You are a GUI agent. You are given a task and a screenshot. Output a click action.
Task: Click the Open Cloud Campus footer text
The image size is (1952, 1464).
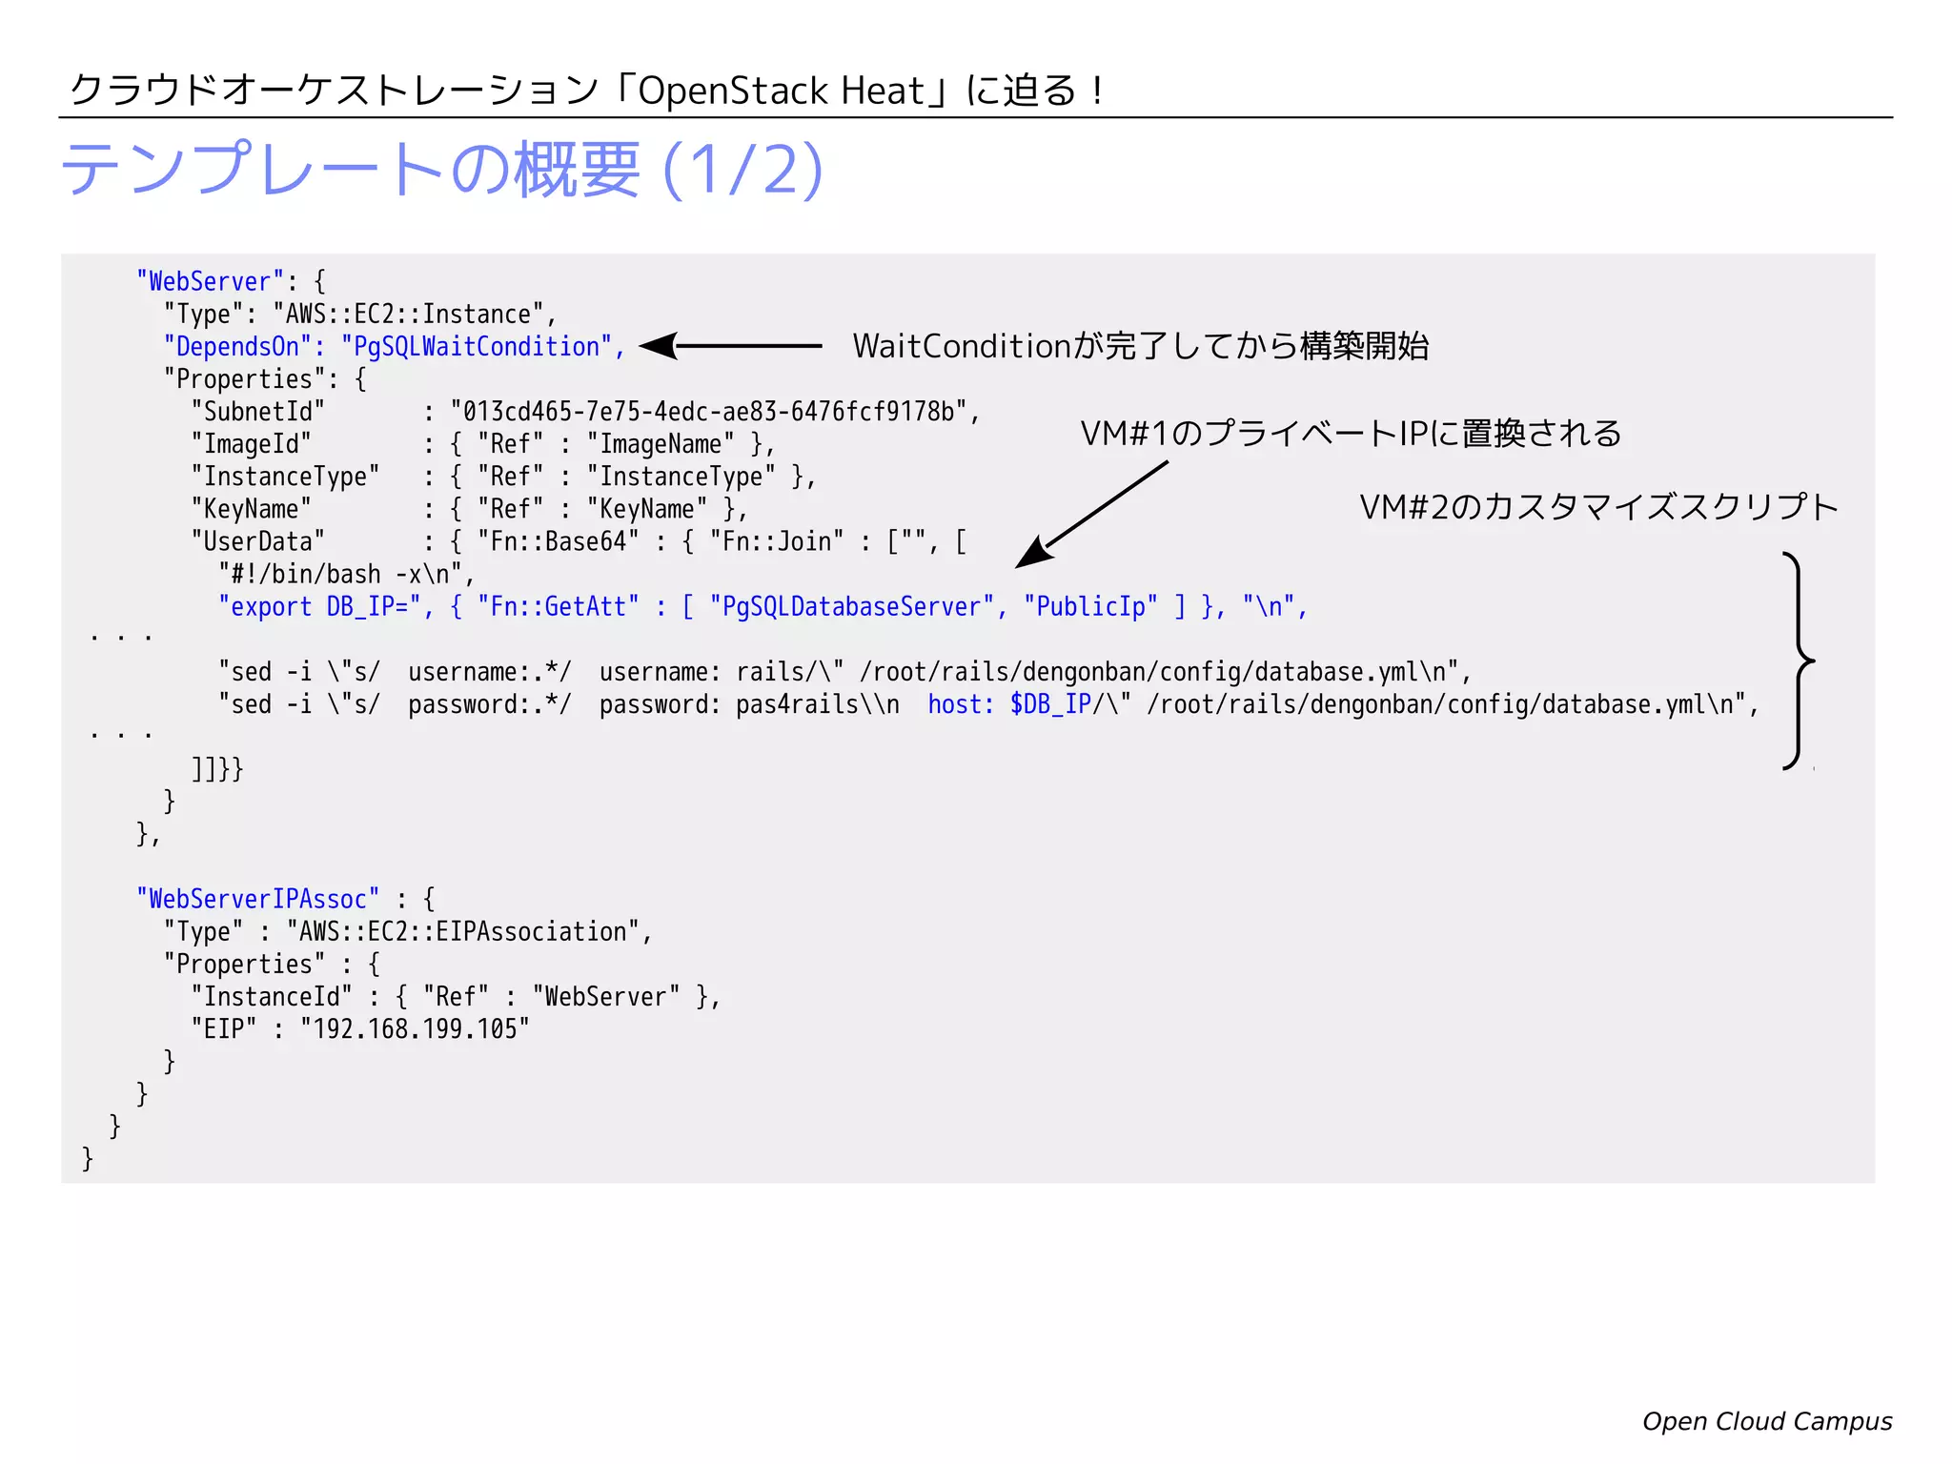[1767, 1421]
